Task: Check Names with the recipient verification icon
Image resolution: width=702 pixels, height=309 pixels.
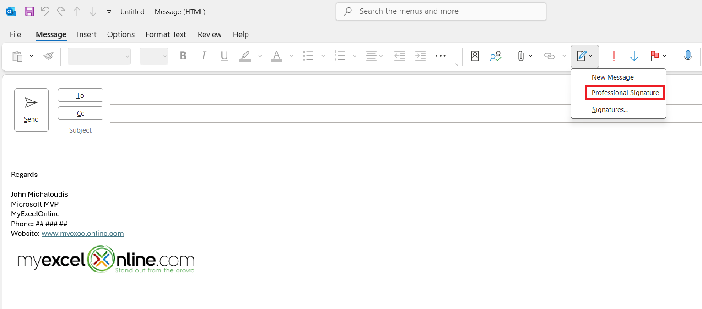Action: (495, 56)
